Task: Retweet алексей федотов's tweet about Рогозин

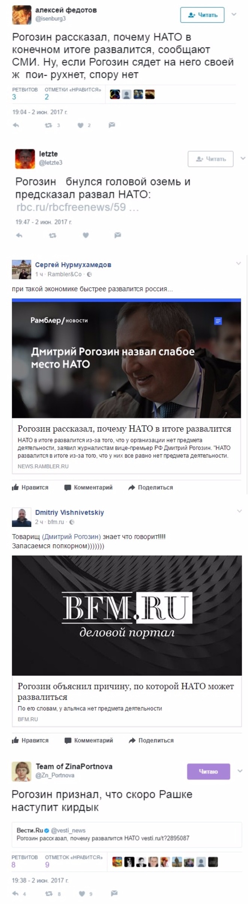Action: point(48,125)
